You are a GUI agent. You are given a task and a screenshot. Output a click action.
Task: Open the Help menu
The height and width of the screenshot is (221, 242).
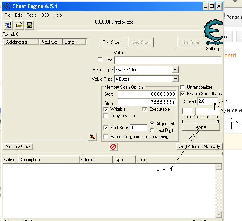pos(58,15)
